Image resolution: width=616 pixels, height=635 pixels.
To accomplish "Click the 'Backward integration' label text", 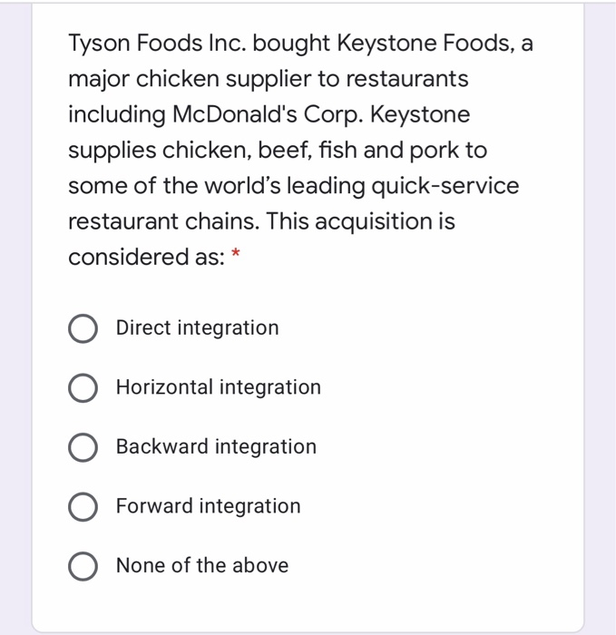I will [x=216, y=446].
